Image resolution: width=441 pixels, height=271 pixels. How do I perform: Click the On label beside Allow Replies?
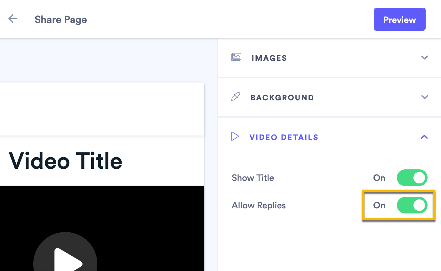click(379, 205)
